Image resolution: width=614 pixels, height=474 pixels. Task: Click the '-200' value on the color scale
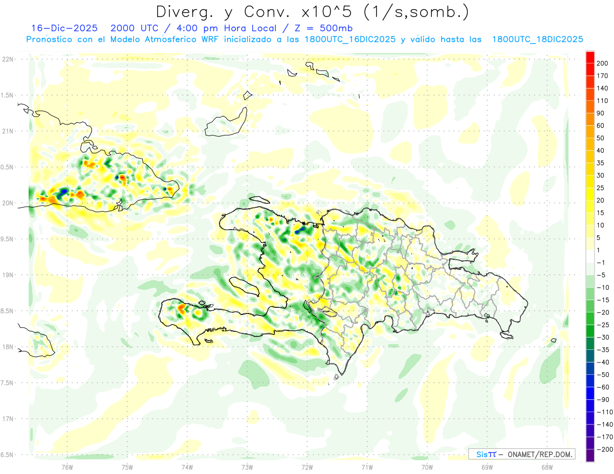coord(604,449)
